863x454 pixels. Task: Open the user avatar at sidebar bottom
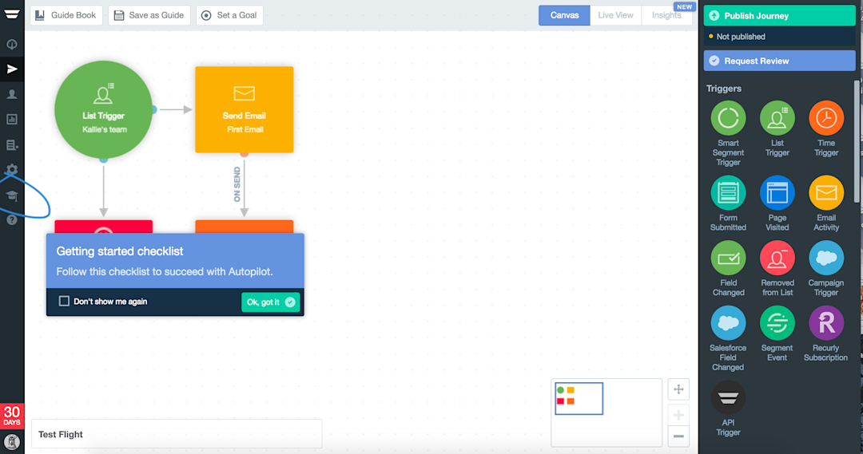click(x=11, y=441)
